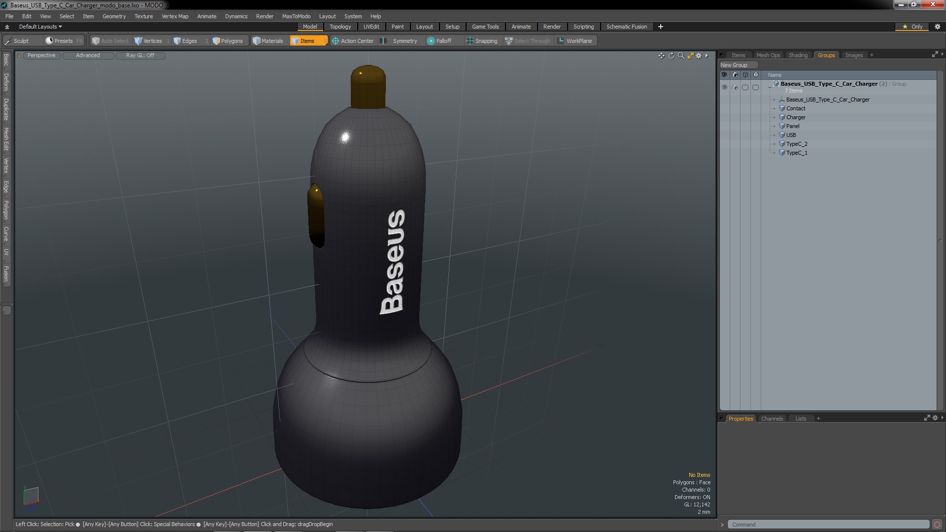The width and height of the screenshot is (946, 532).
Task: Click the eye visibility column header icon
Action: [724, 75]
